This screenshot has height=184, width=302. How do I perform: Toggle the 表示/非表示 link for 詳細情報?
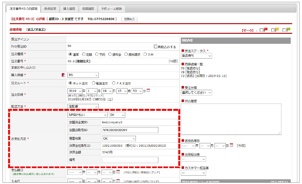tap(36, 30)
